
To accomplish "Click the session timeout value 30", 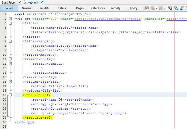I will click(40, 68).
